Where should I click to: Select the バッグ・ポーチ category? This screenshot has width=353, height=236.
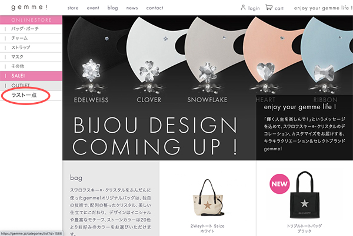(x=31, y=29)
